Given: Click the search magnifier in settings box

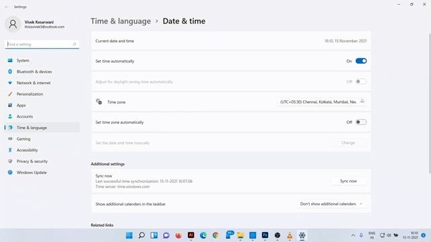Looking at the screenshot, I should coord(75,44).
